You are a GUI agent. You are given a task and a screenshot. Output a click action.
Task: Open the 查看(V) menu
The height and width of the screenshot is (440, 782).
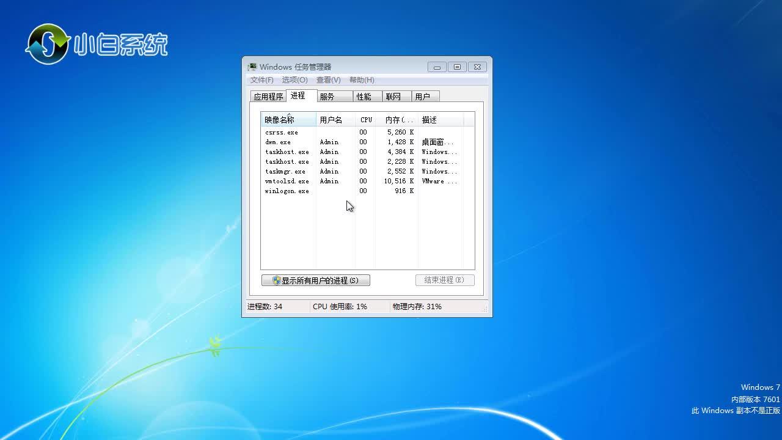(x=328, y=80)
